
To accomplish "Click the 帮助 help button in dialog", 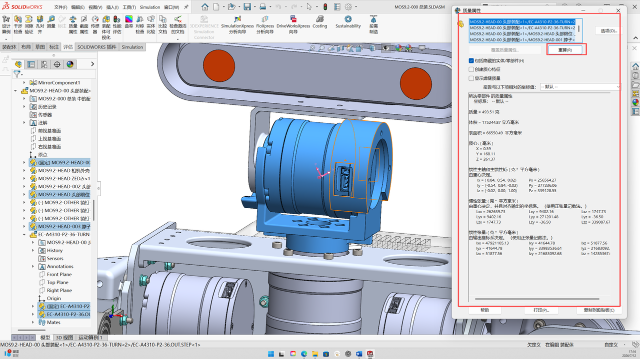I will [484, 310].
